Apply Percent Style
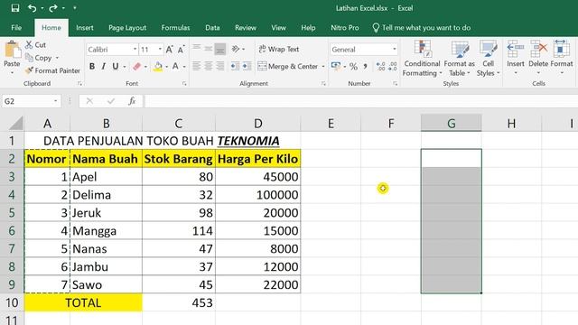The height and width of the screenshot is (325, 578). 353,66
